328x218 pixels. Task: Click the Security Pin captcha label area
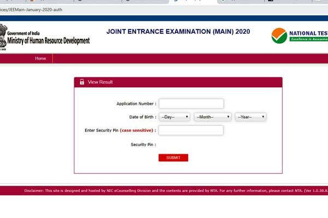(x=143, y=144)
